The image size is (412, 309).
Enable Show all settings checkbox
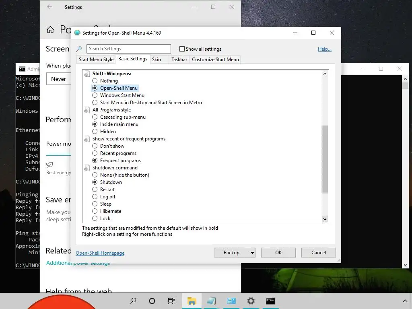182,49
